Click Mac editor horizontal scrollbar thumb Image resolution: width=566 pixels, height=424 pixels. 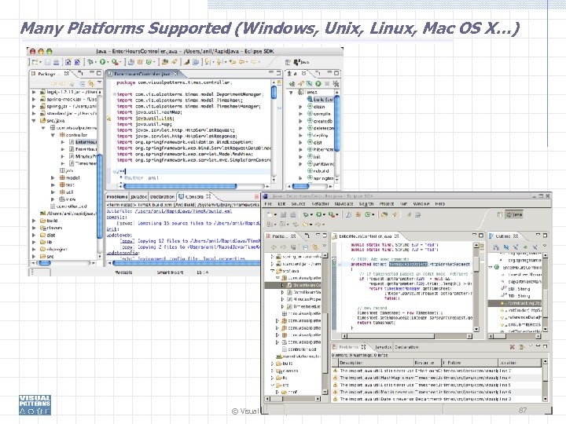pos(180,186)
